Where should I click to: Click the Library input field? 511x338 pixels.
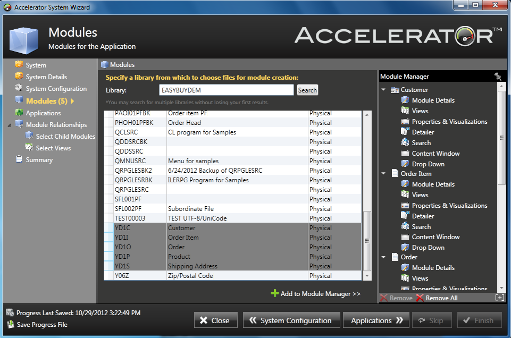coord(226,90)
